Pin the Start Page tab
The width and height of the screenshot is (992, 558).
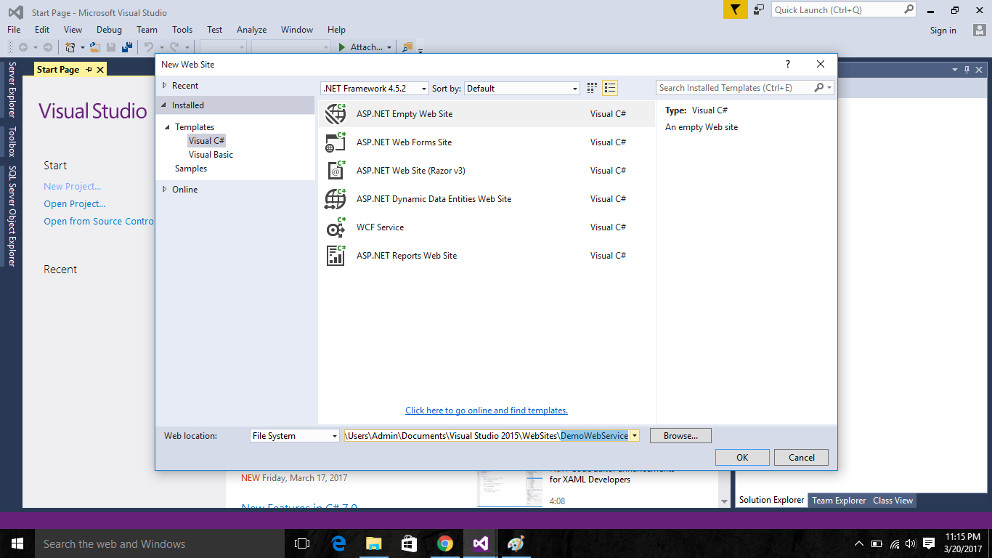(x=89, y=70)
